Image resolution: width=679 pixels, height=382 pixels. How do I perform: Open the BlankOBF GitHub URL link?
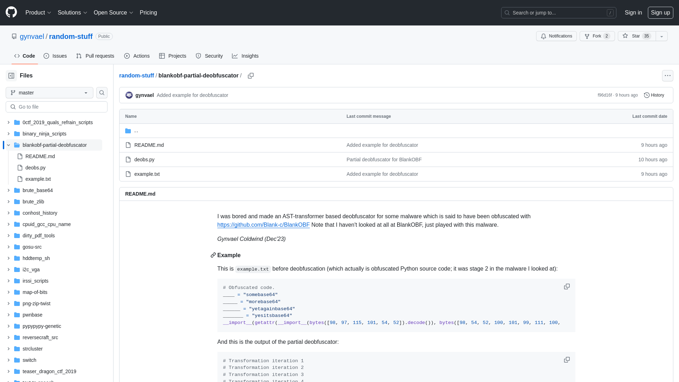coord(263,225)
